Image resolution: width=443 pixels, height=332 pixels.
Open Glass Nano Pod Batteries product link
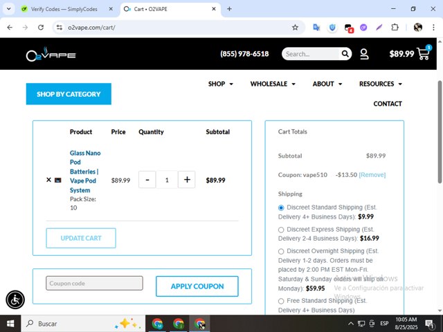tap(85, 172)
